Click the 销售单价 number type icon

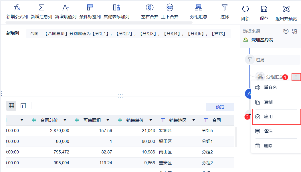pos(120,120)
